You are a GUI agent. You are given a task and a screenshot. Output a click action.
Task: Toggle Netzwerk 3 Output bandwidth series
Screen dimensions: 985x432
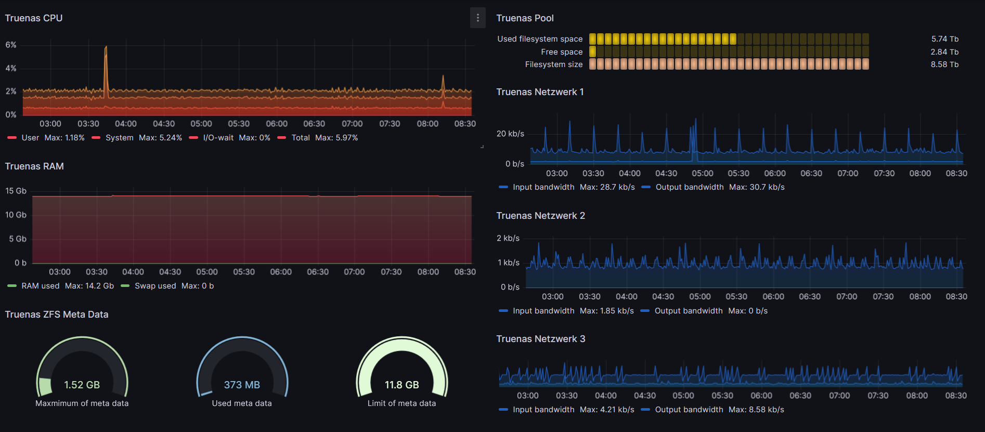point(689,410)
